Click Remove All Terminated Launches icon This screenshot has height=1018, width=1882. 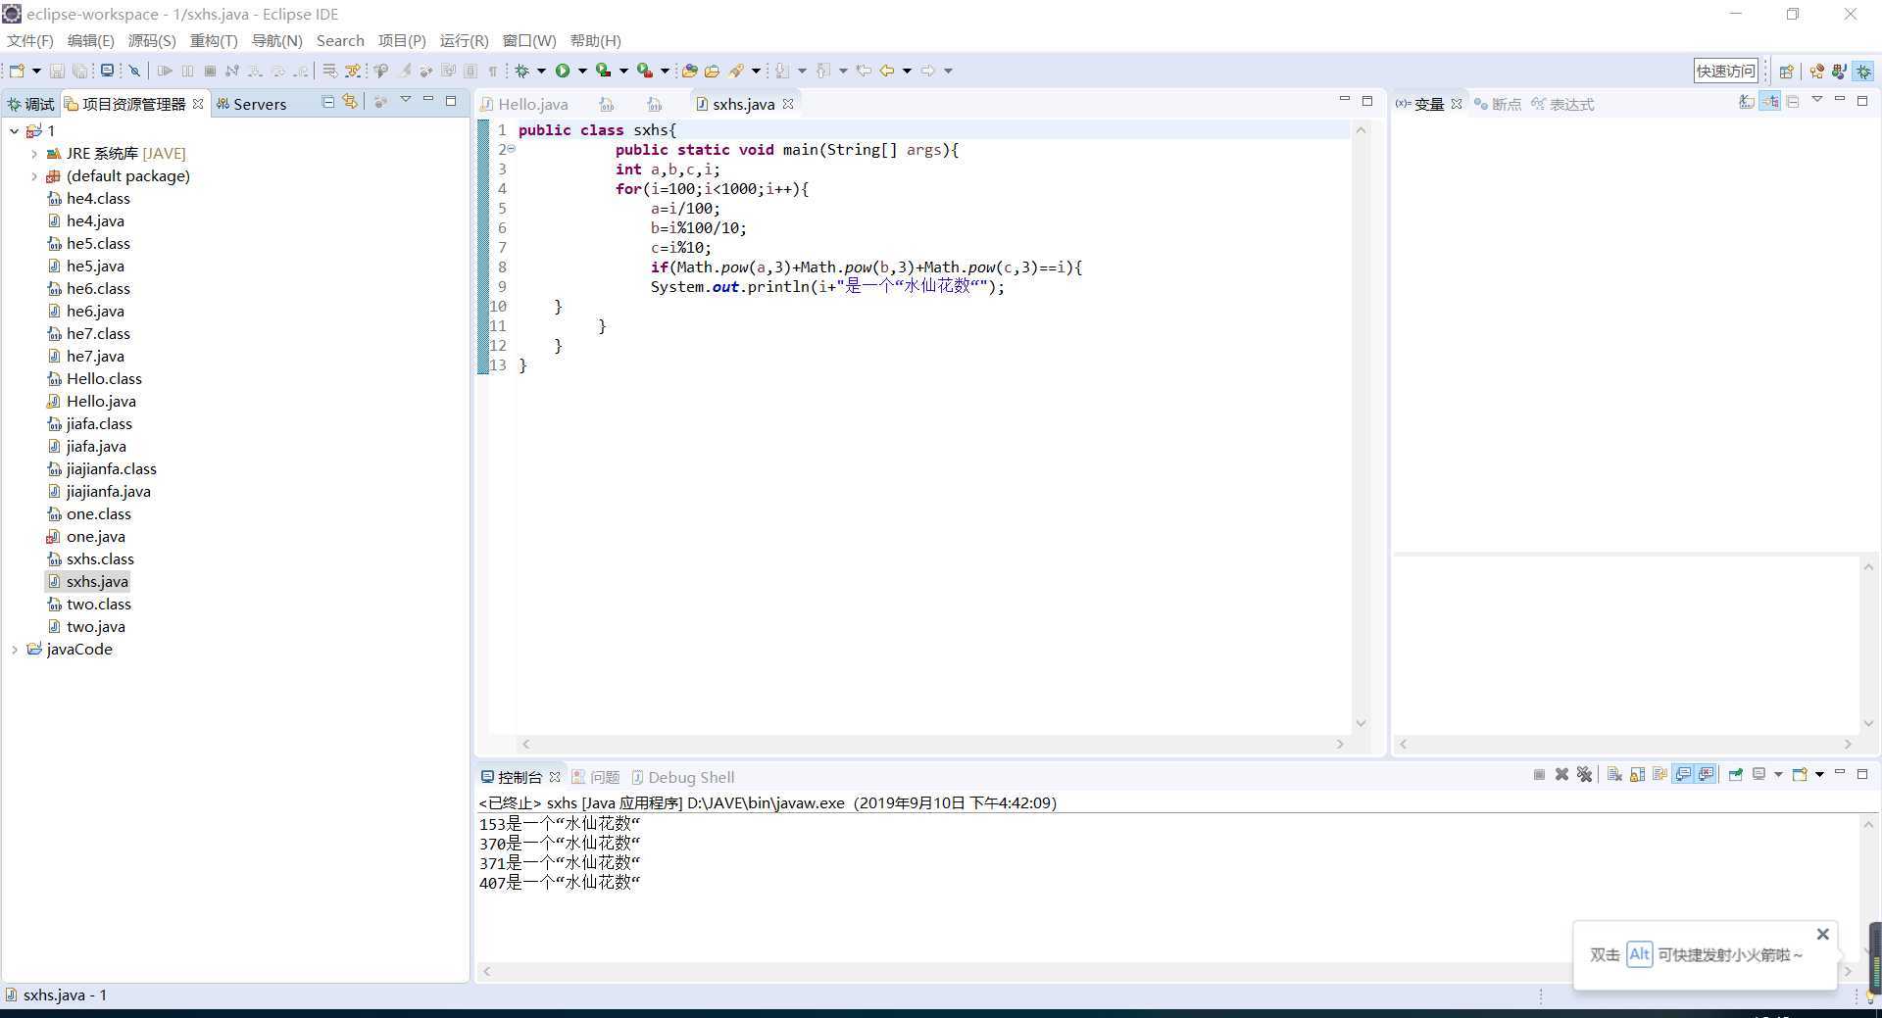(1584, 774)
